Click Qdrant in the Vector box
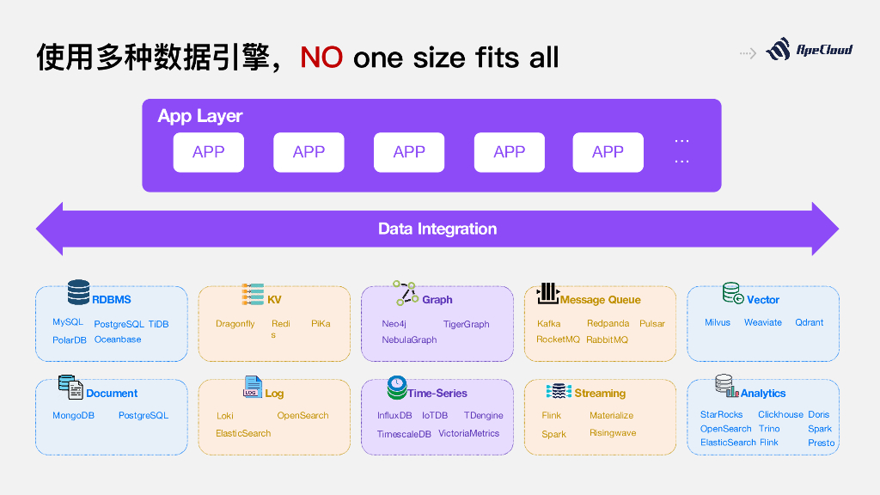Screen dimensions: 880x495 809,323
